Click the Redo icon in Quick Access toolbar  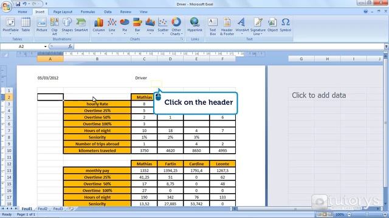pyautogui.click(x=34, y=4)
